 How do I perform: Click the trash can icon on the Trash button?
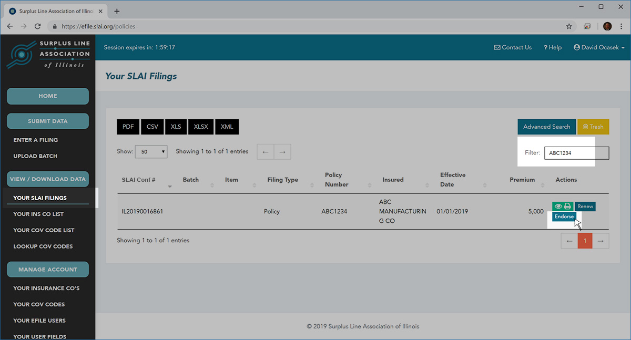point(585,127)
